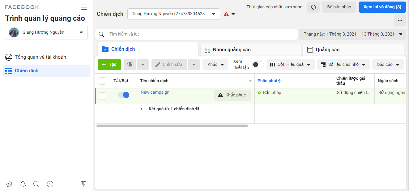Open the three-dot more options button

tap(400, 21)
